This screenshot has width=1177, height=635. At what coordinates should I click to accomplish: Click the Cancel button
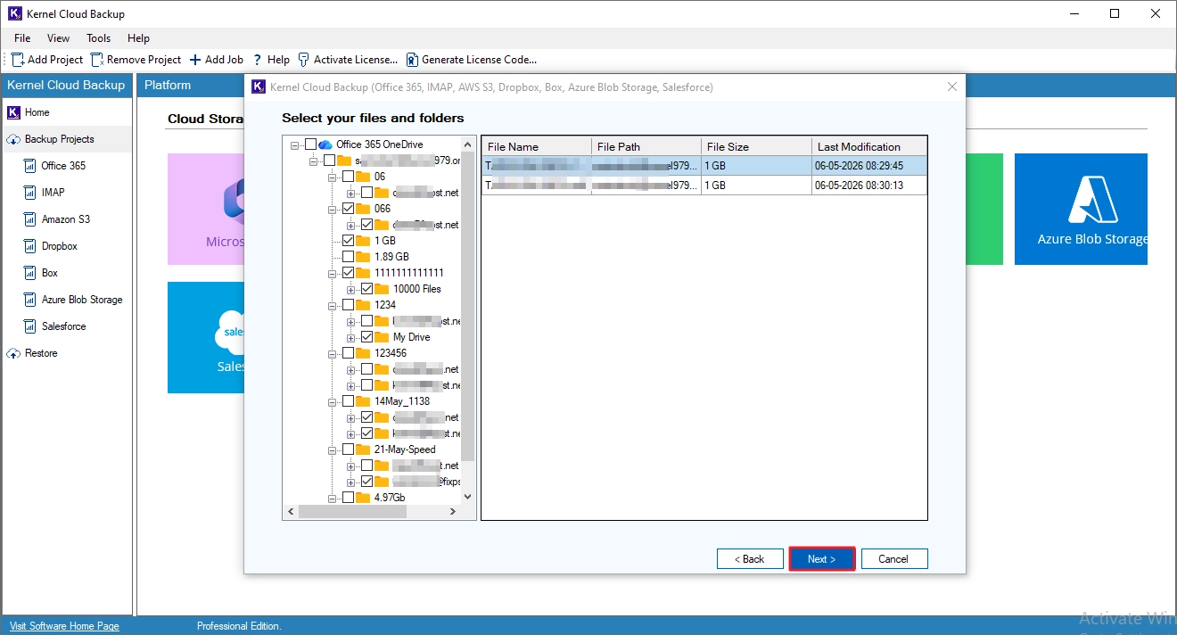tap(894, 559)
